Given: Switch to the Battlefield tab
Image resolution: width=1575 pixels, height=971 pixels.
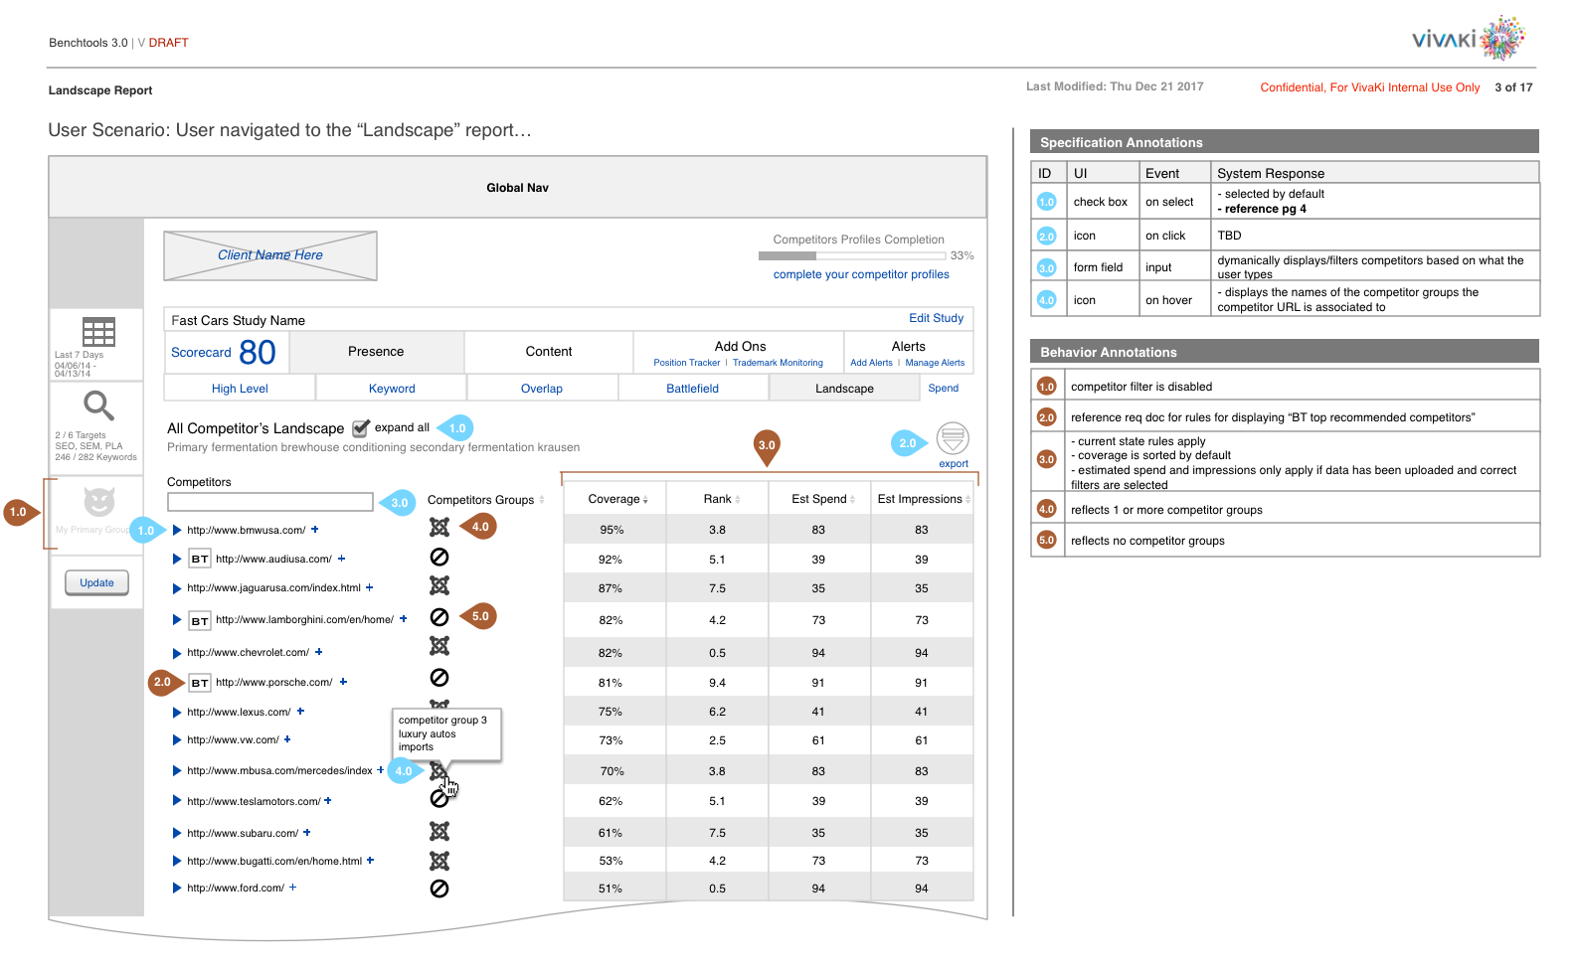Looking at the screenshot, I should (692, 389).
